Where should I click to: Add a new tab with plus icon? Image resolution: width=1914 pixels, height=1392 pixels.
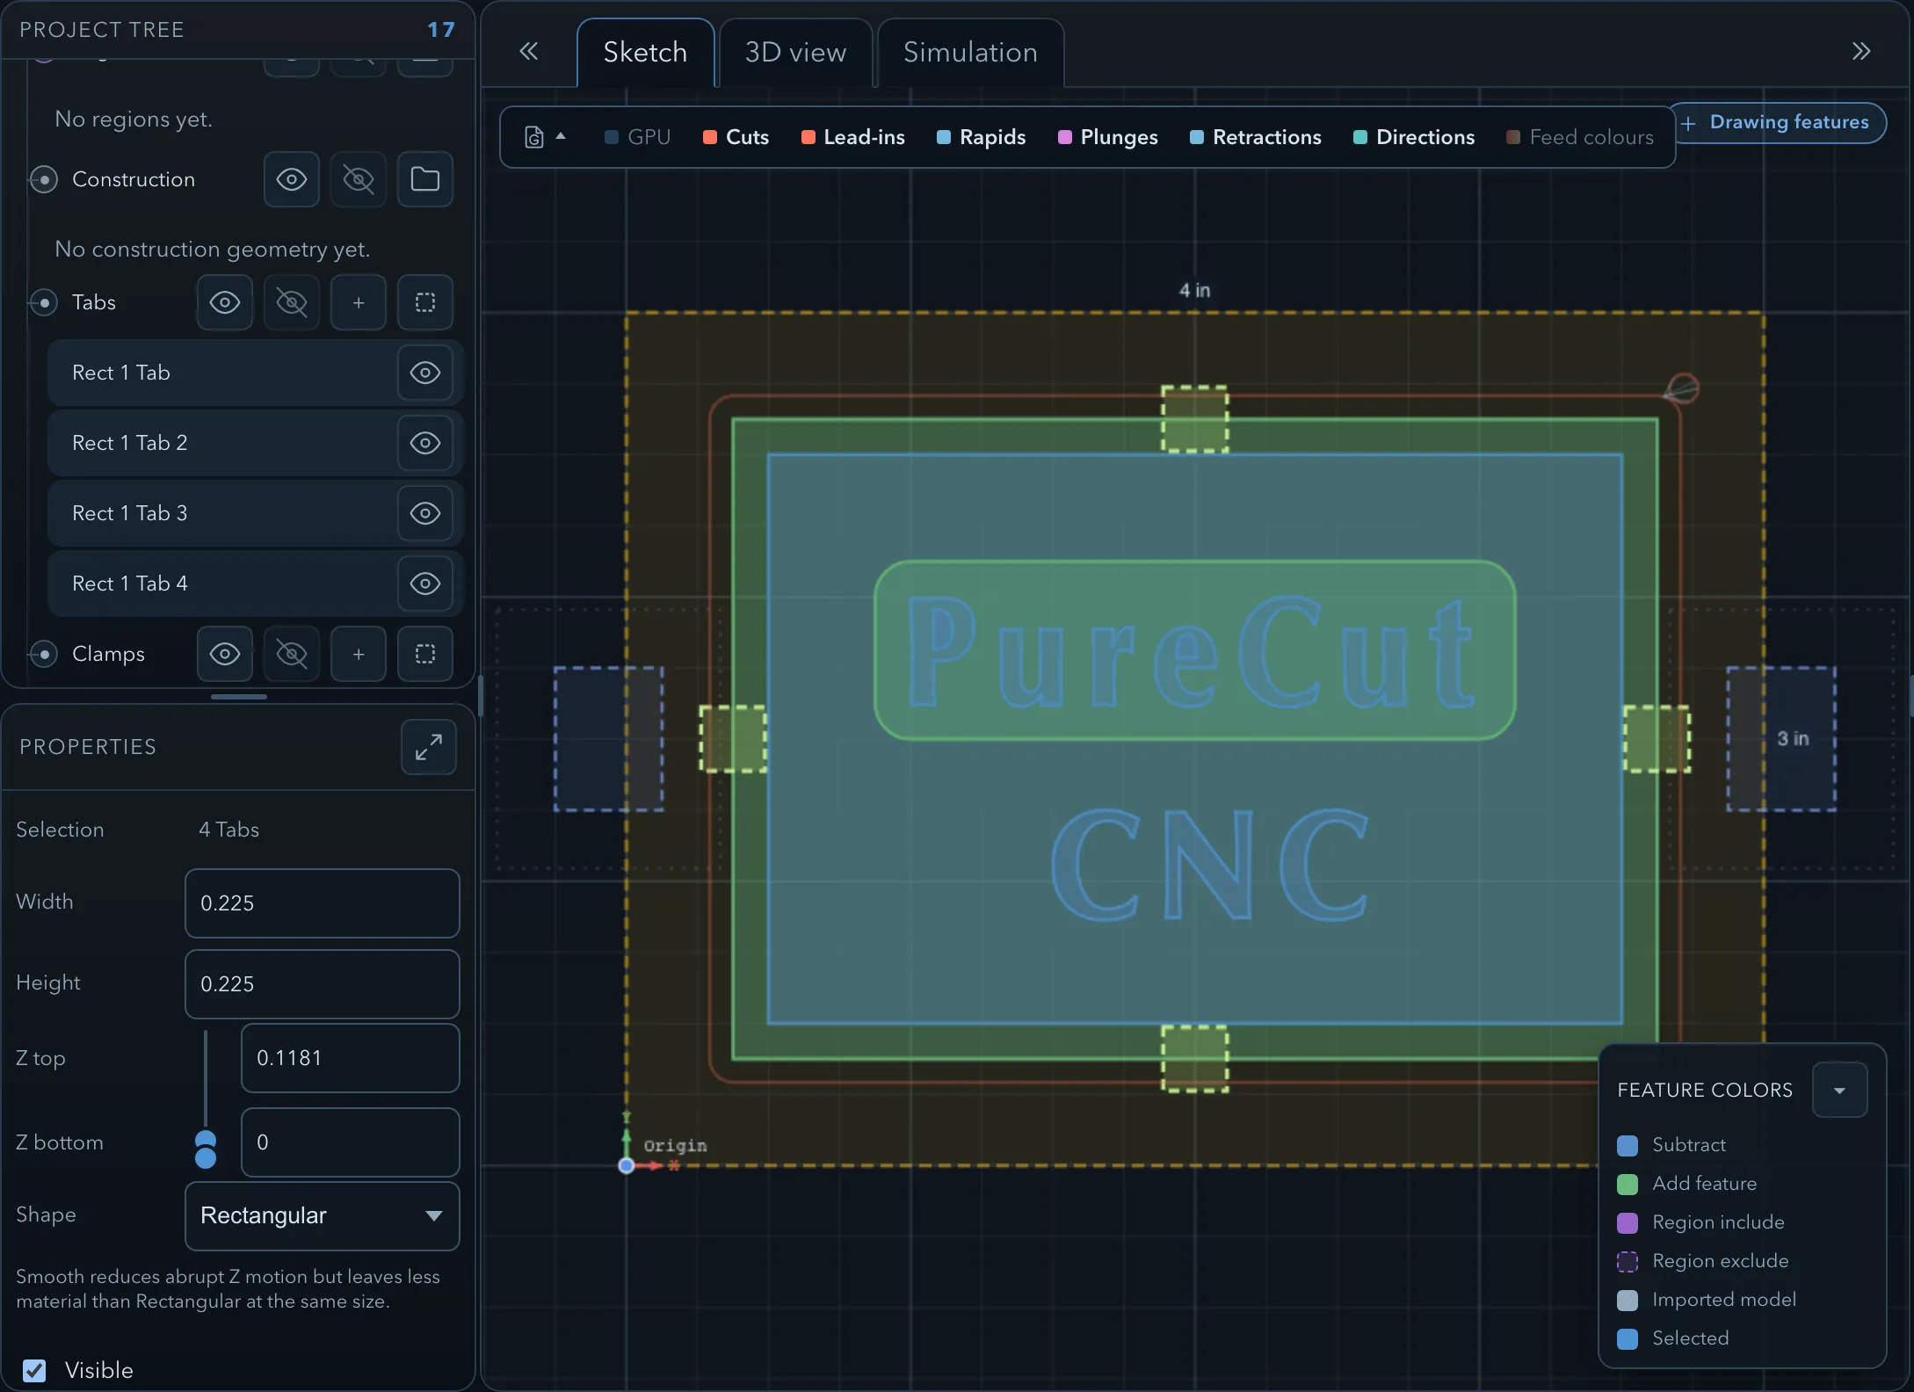(359, 302)
